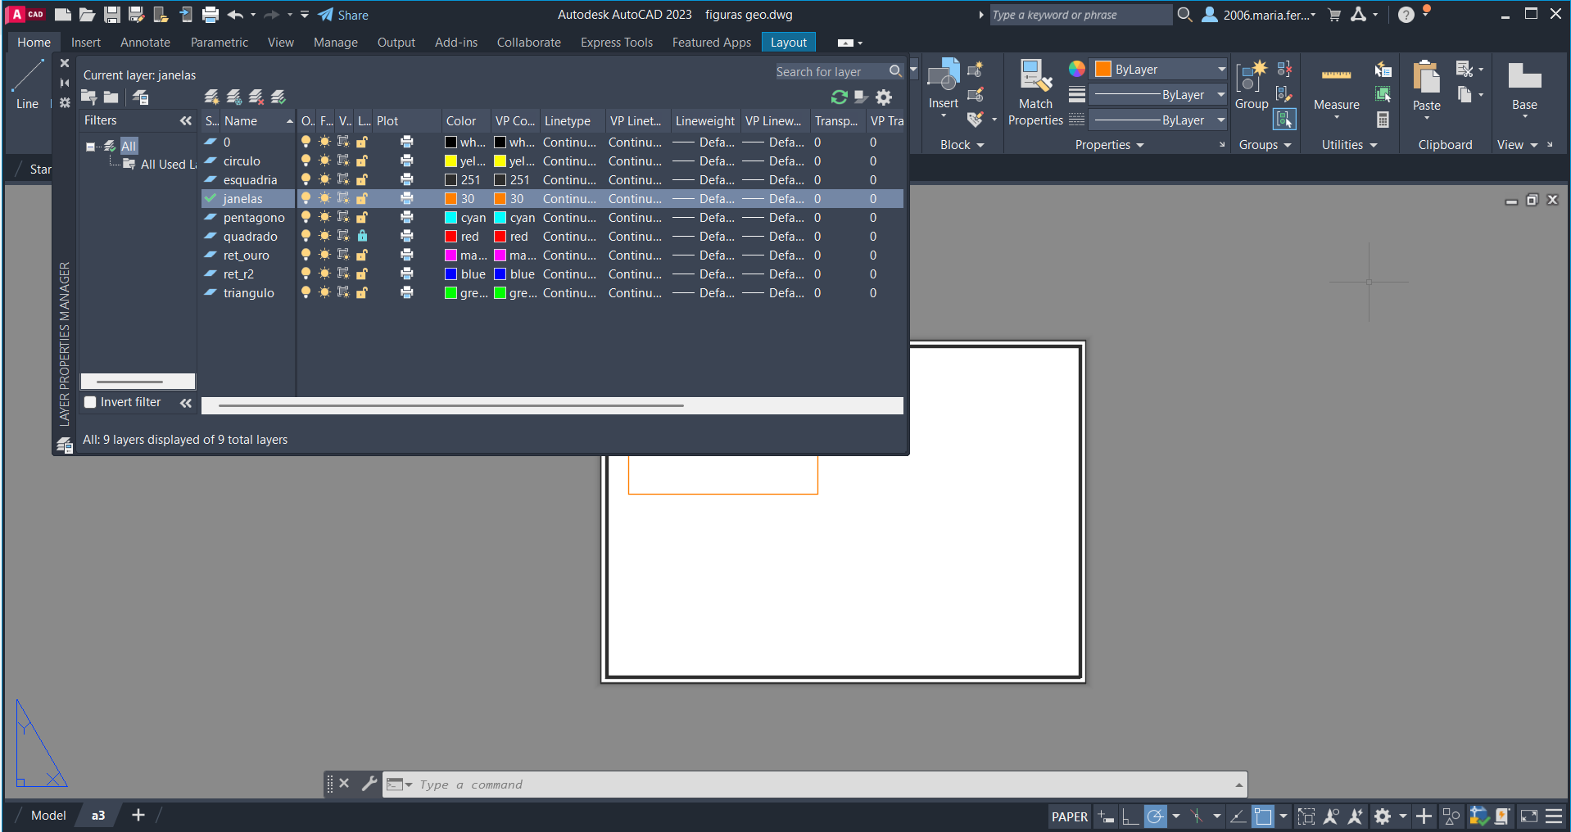Click the Plot printer icon in quick access
The width and height of the screenshot is (1571, 832).
coord(211,15)
